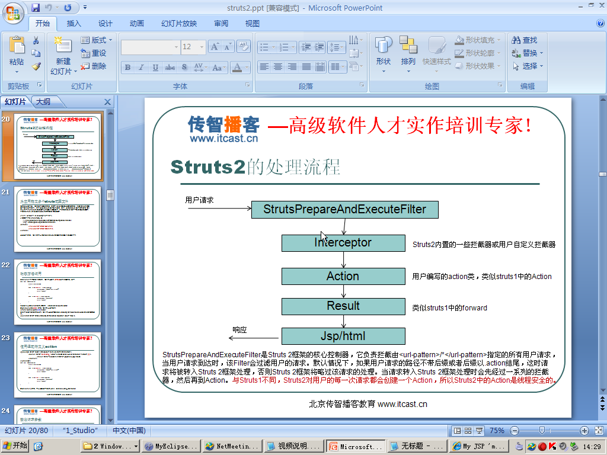This screenshot has height=455, width=607.
Task: Toggle Underline formatting
Action: pyautogui.click(x=155, y=68)
